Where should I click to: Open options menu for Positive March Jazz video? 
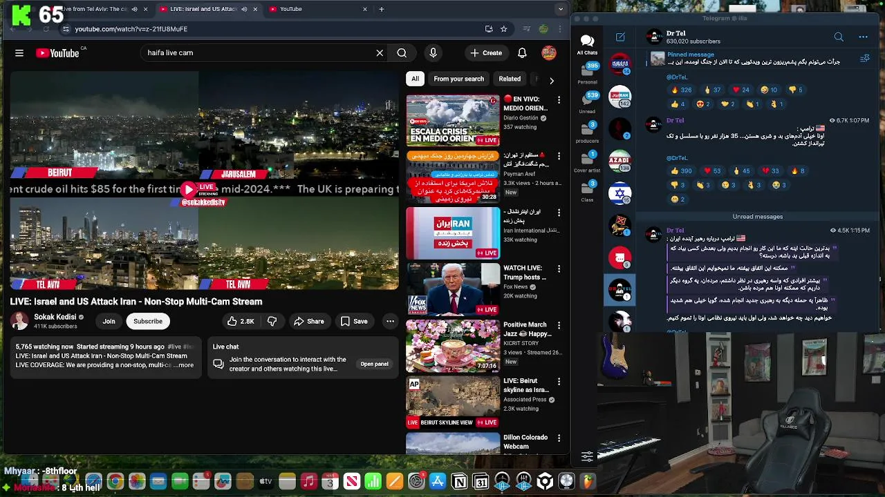tap(559, 325)
